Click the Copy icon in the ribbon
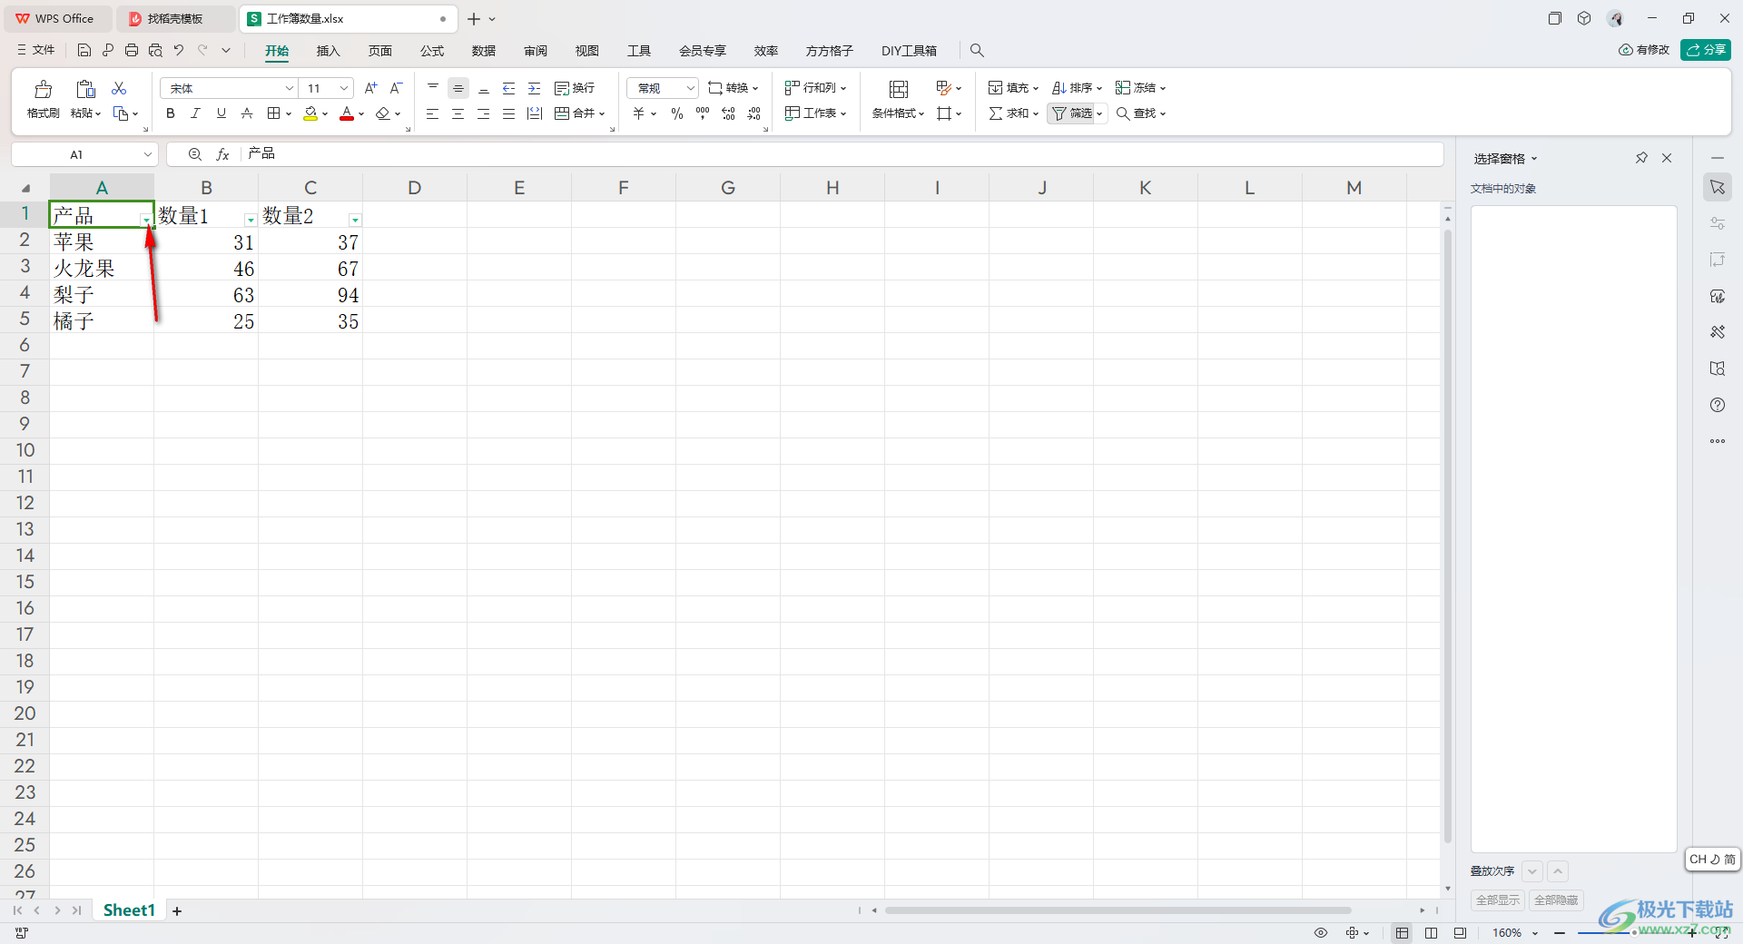The image size is (1743, 944). coord(121,113)
